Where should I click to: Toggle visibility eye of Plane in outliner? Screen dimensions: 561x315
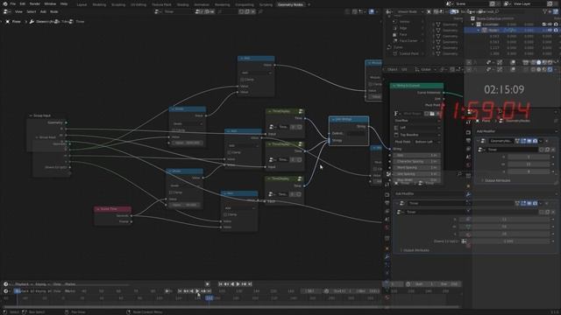550,31
